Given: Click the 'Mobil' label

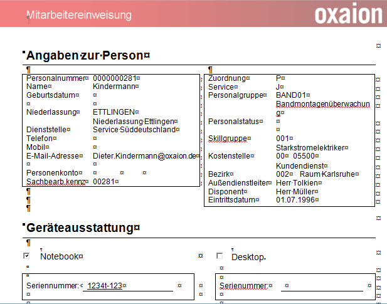Looking at the screenshot, I should tap(36, 147).
